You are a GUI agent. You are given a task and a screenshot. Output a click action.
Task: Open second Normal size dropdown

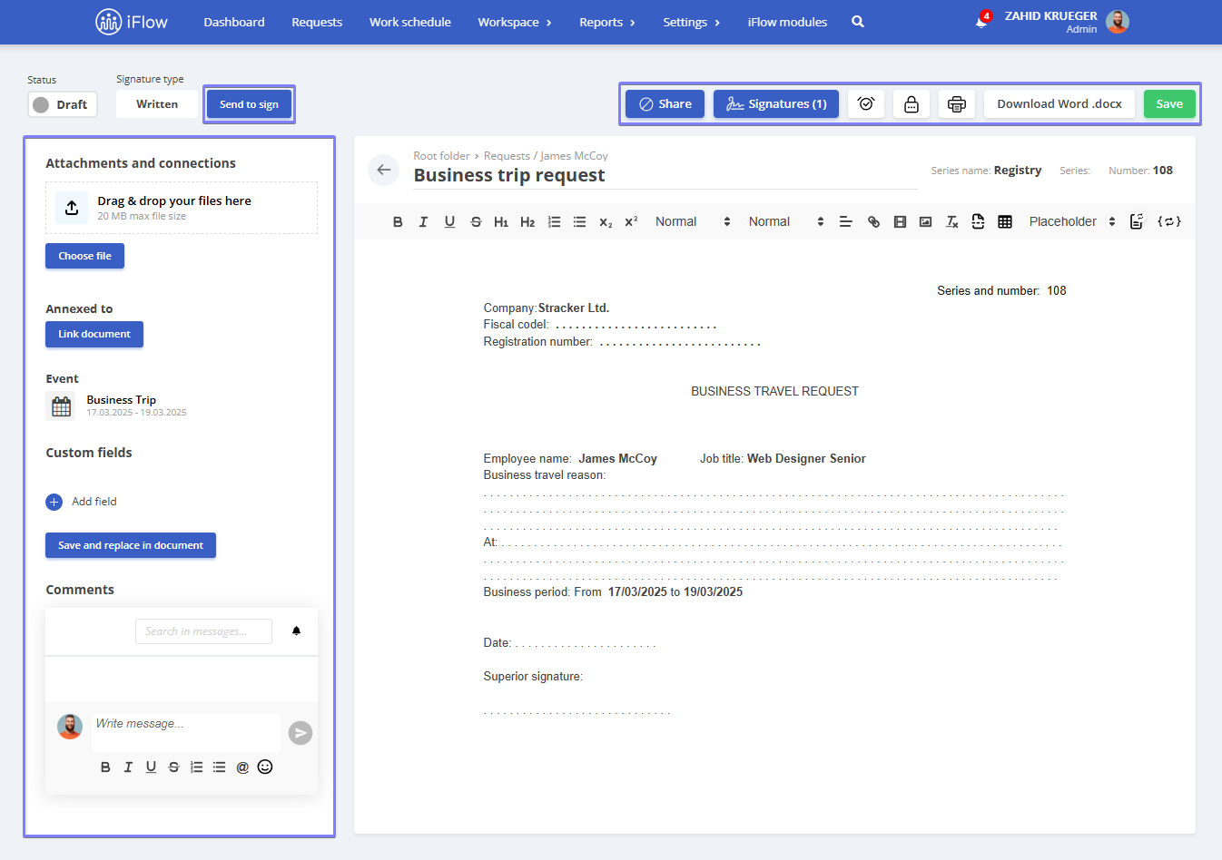(x=786, y=221)
